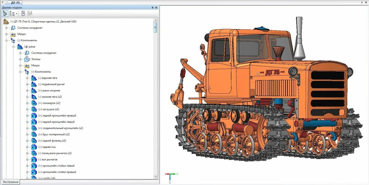Viewport: 369px width, 185px height.
Task: Click the рама опорная subassembly icon
Action: click(34, 90)
